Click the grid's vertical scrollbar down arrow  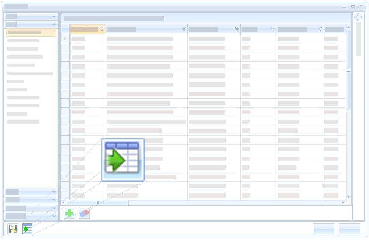[348, 197]
